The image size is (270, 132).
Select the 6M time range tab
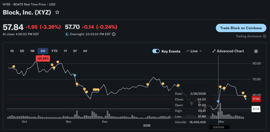coord(43,51)
